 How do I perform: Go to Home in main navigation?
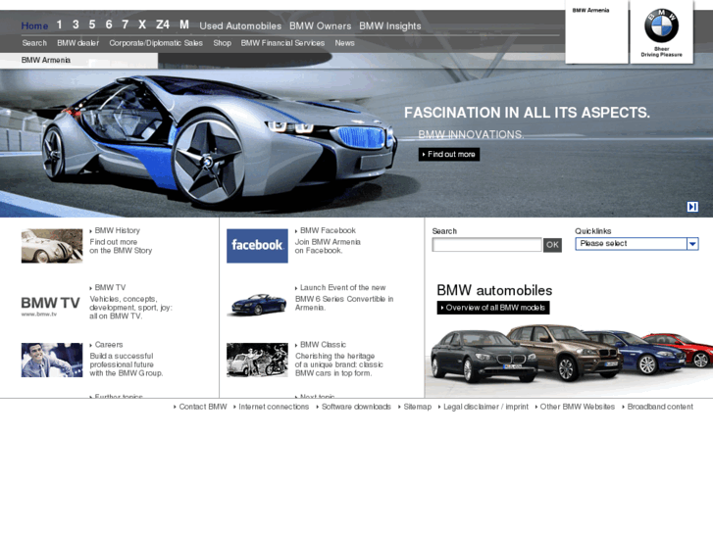34,25
